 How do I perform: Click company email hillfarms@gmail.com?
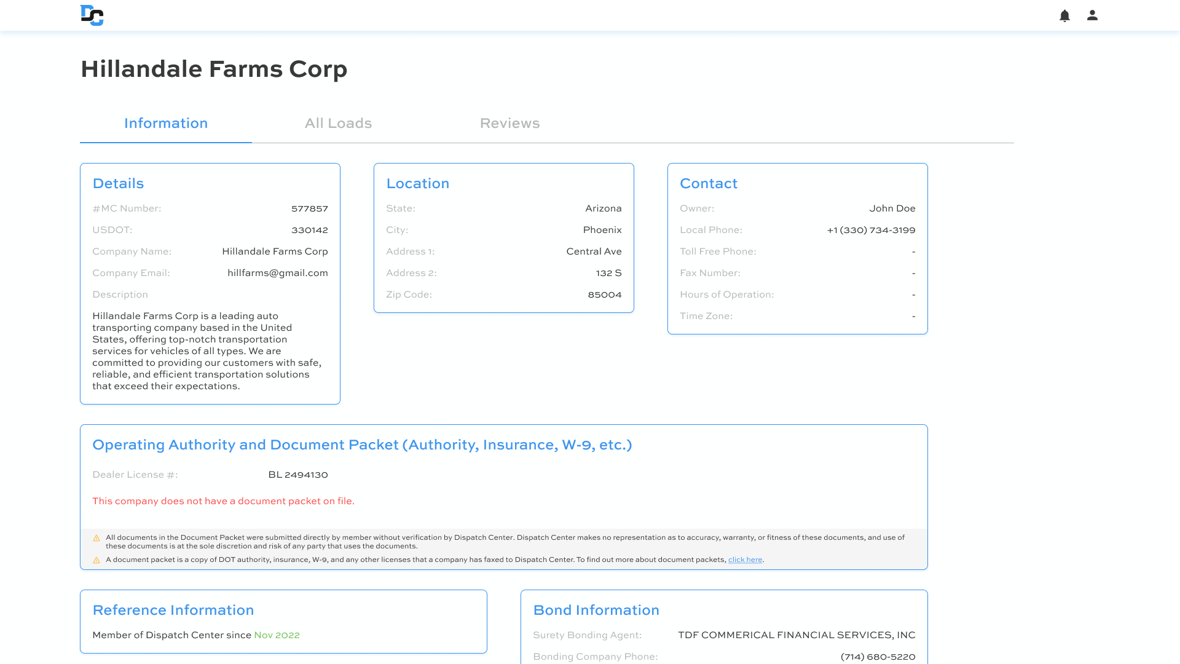click(278, 273)
